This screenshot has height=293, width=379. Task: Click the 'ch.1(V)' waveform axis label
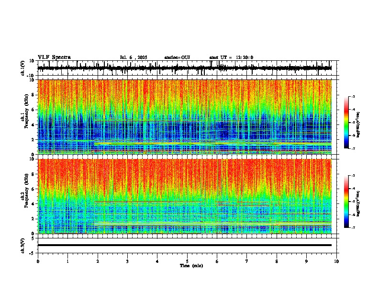tap(23, 68)
